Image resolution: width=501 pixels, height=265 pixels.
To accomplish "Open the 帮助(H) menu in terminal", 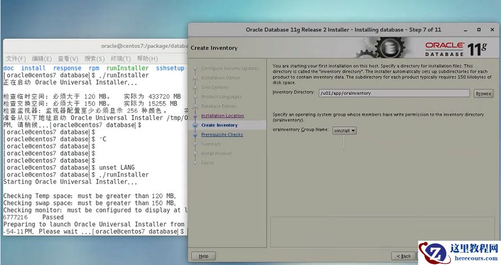I will (147, 59).
